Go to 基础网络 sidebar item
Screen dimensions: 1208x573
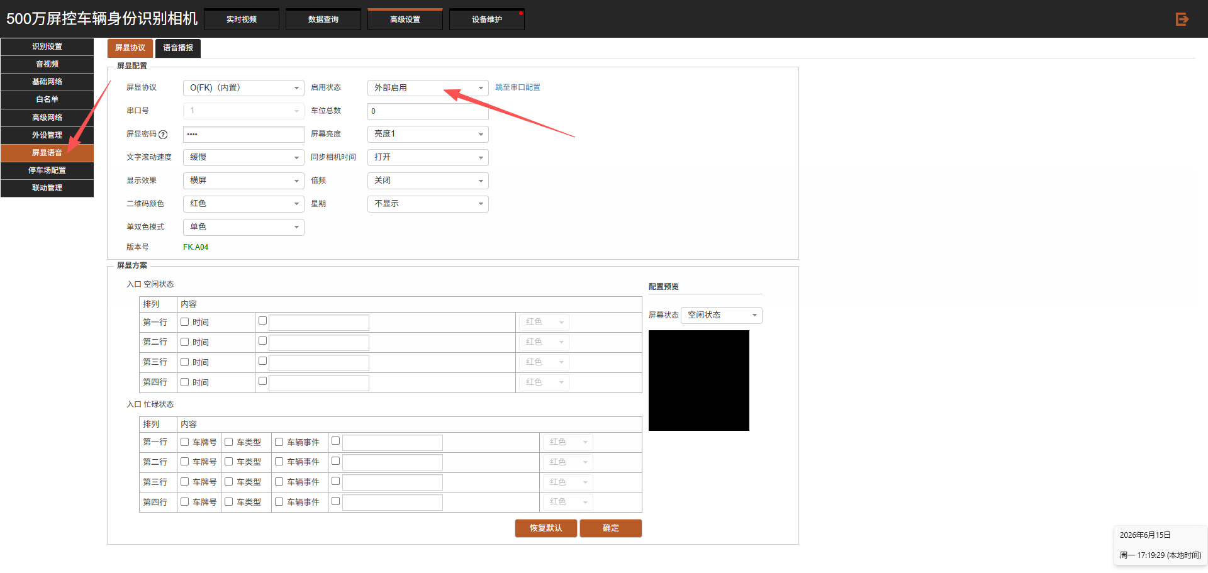[47, 82]
